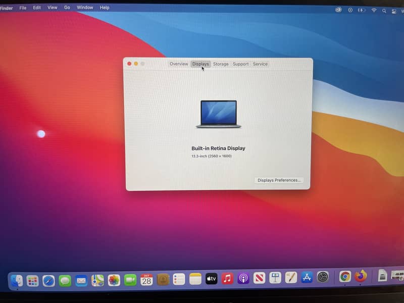Open the App Store in the Dock
Image resolution: width=404 pixels, height=303 pixels.
pyautogui.click(x=307, y=277)
